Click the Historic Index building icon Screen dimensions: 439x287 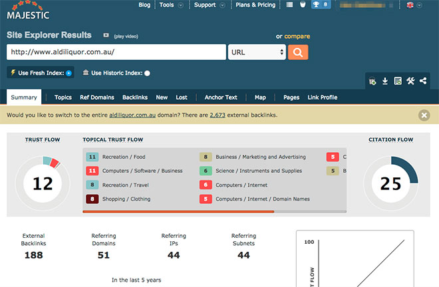tap(86, 72)
